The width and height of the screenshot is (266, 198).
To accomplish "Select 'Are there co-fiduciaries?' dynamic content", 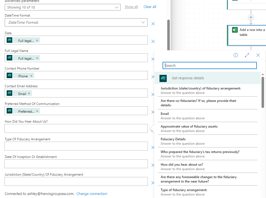I will click(207, 103).
